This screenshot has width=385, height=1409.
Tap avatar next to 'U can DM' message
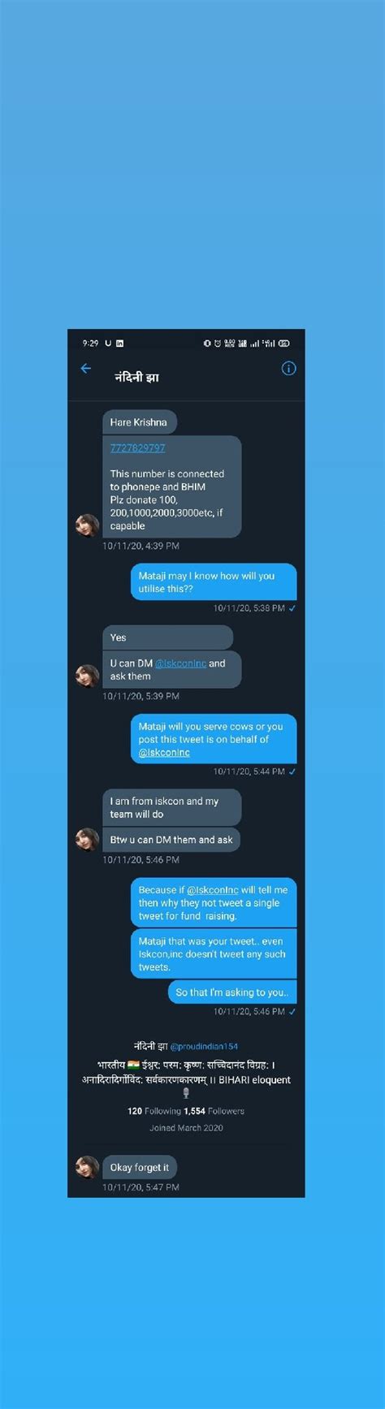pos(87,676)
